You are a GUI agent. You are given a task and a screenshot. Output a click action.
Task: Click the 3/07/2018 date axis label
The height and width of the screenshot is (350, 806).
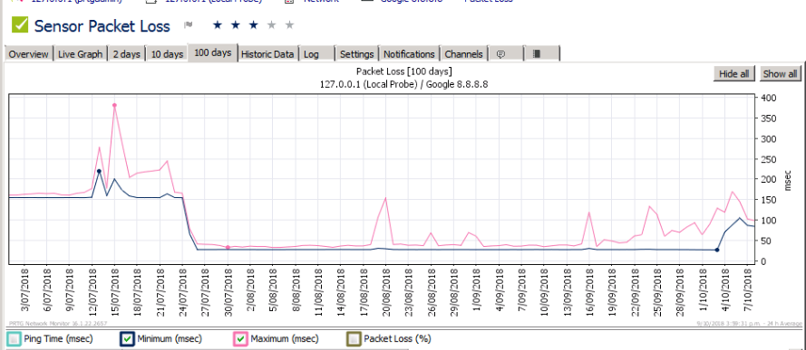coord(24,290)
